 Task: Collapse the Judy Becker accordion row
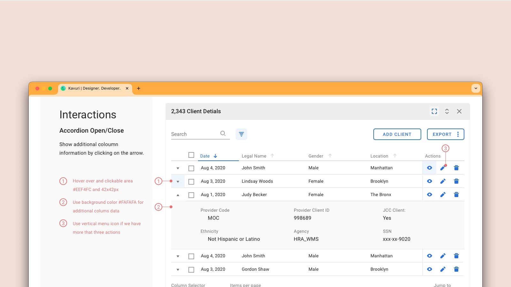[x=178, y=195]
